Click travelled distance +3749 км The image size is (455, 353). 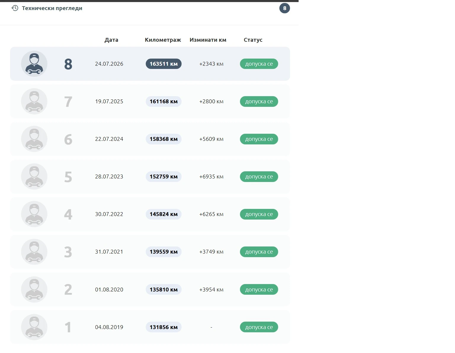[x=211, y=252]
